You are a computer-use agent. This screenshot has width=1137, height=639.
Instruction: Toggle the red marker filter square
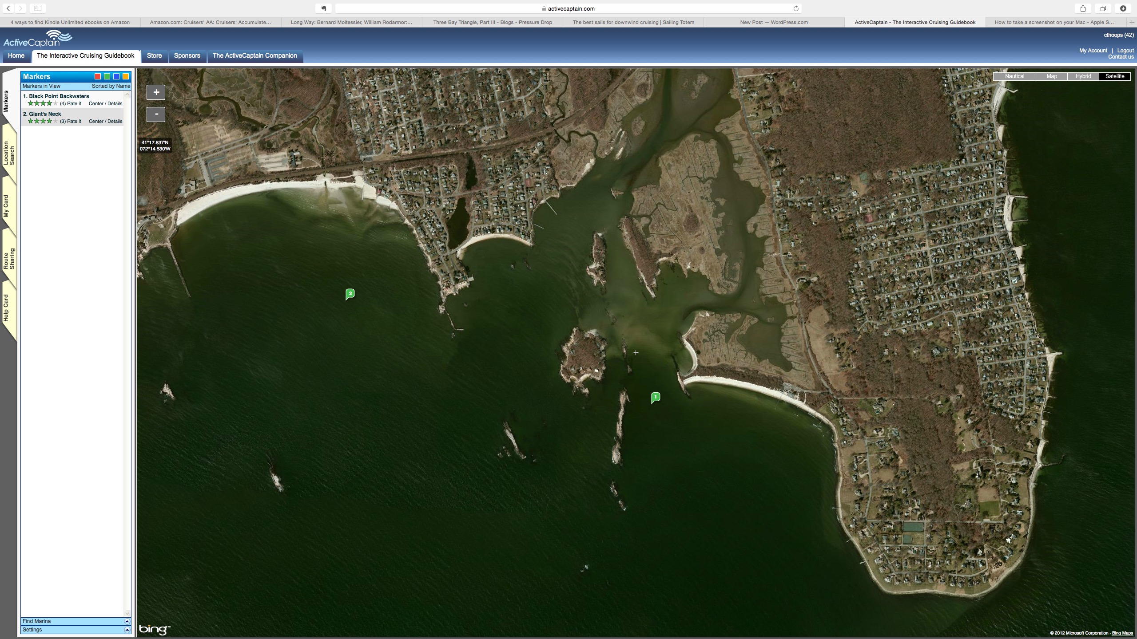point(98,76)
